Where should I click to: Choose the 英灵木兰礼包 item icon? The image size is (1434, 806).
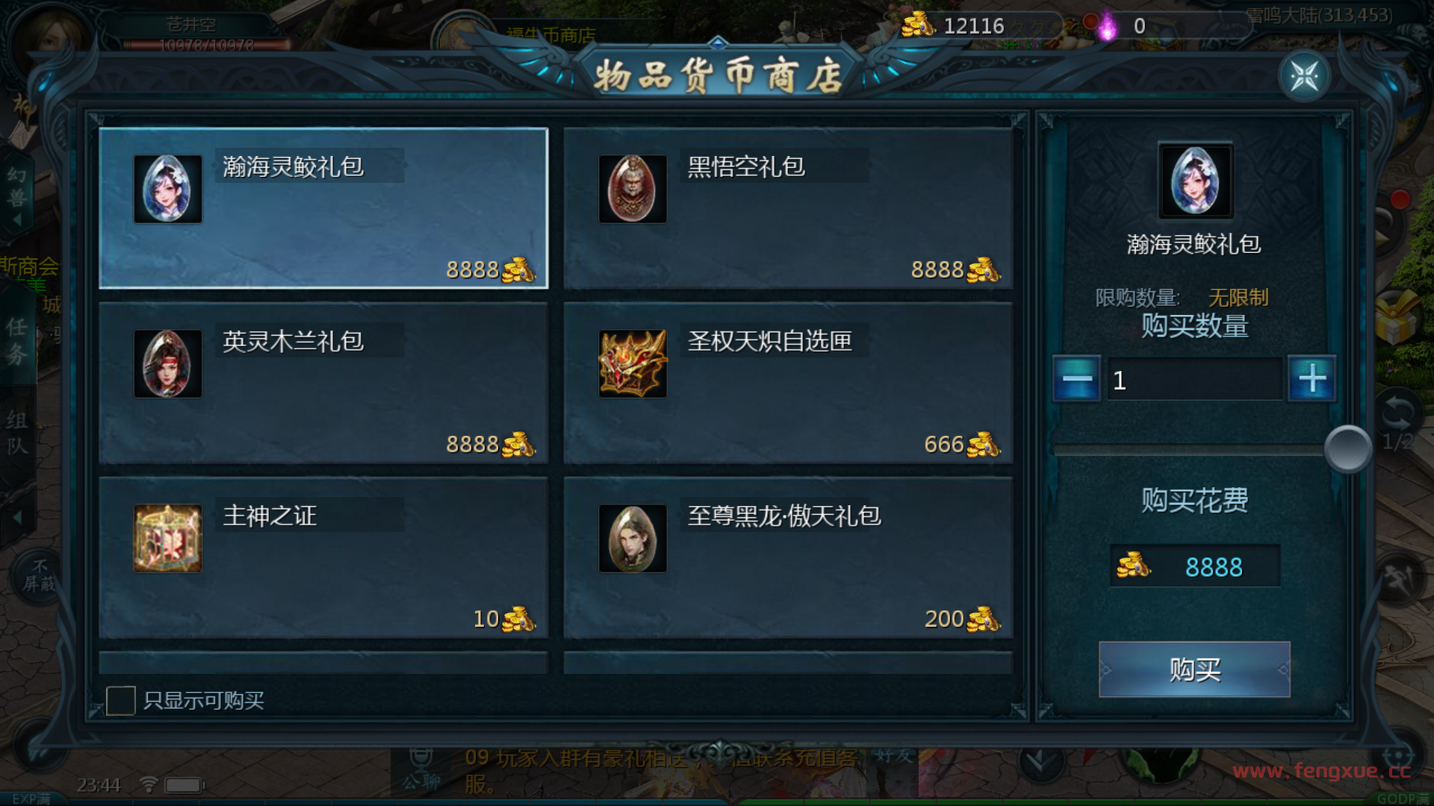coord(168,363)
